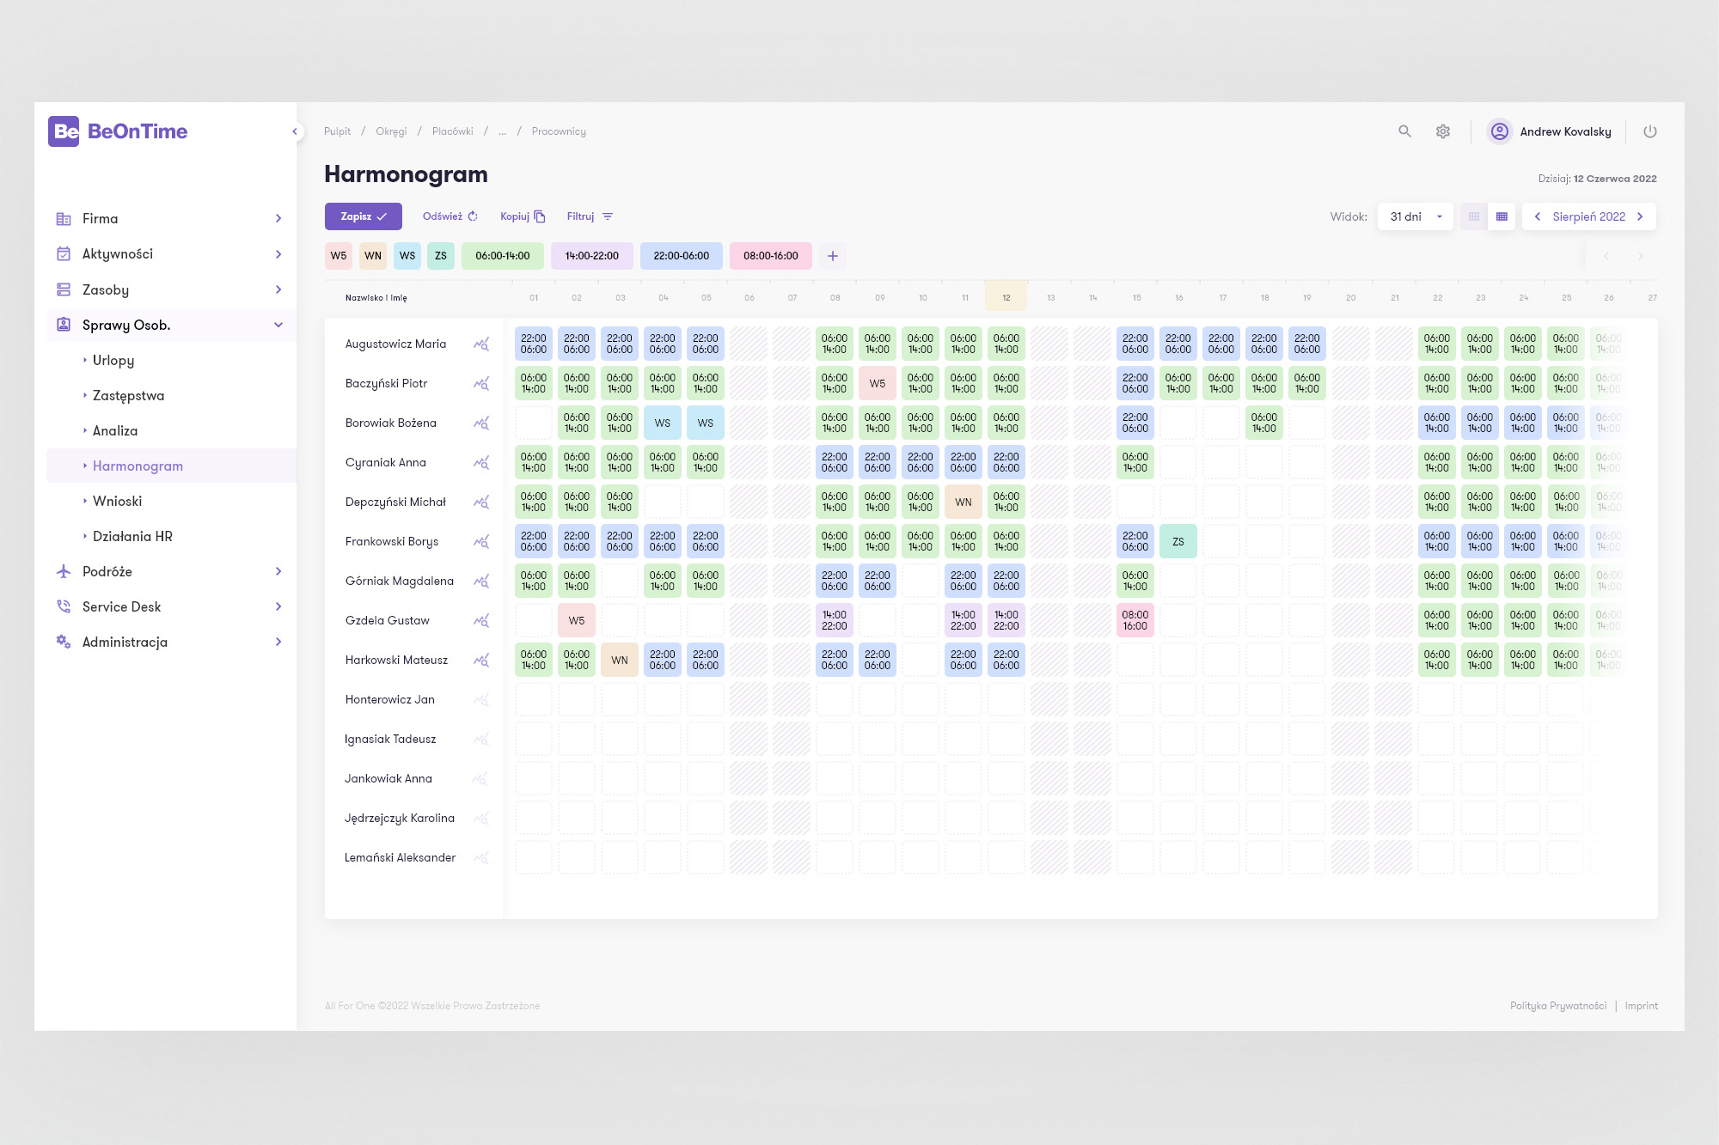This screenshot has height=1145, width=1719.
Task: Switch to compact grid view toggle
Action: [1474, 216]
